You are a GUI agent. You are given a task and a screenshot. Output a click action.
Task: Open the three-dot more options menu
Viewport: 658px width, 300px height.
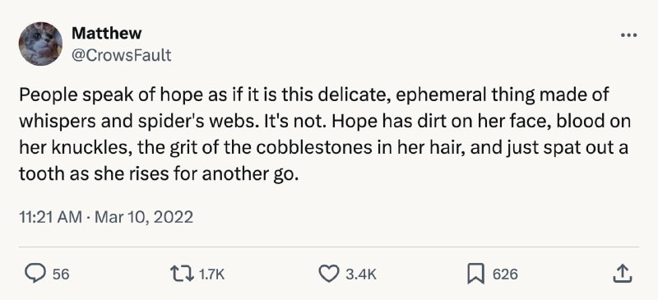(628, 35)
